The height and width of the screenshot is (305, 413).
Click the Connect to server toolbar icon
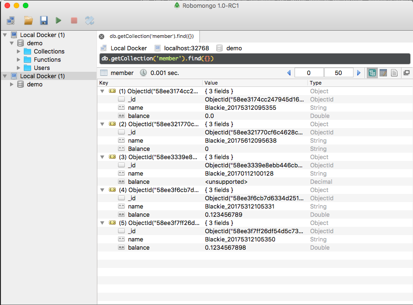click(11, 20)
